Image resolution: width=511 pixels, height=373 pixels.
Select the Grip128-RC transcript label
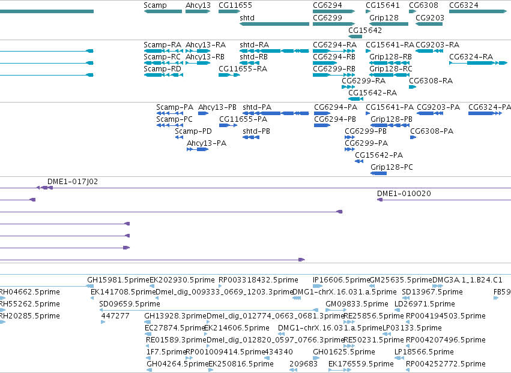(391, 69)
